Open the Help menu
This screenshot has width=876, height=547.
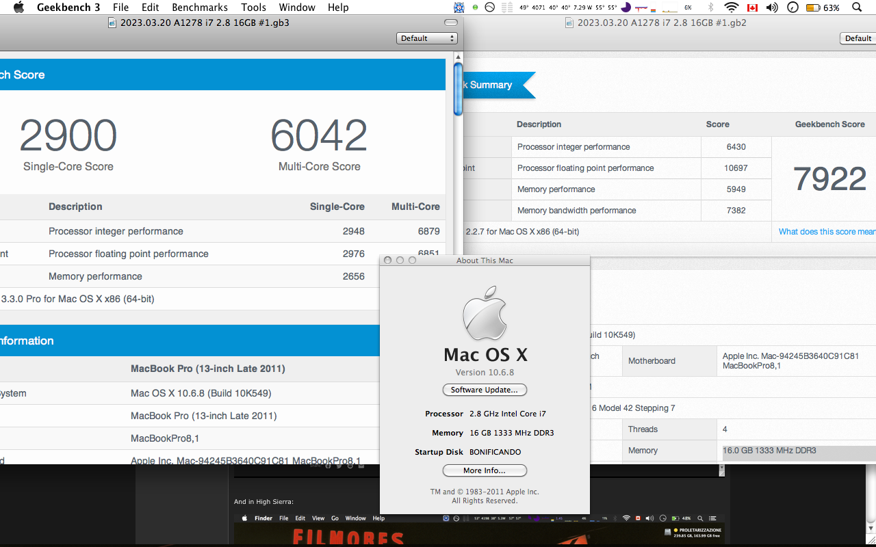(338, 8)
